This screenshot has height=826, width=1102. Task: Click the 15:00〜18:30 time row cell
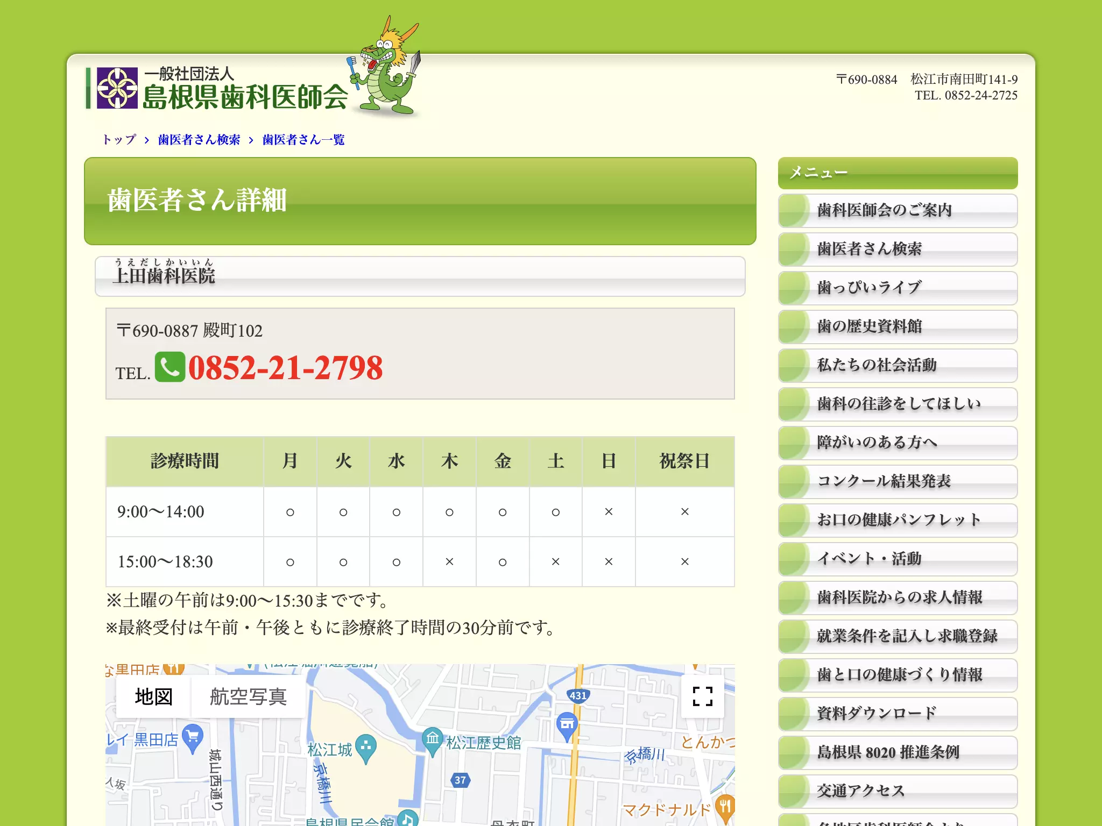pyautogui.click(x=185, y=561)
